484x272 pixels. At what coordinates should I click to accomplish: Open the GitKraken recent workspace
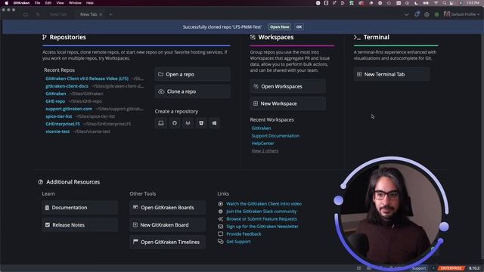click(x=261, y=128)
